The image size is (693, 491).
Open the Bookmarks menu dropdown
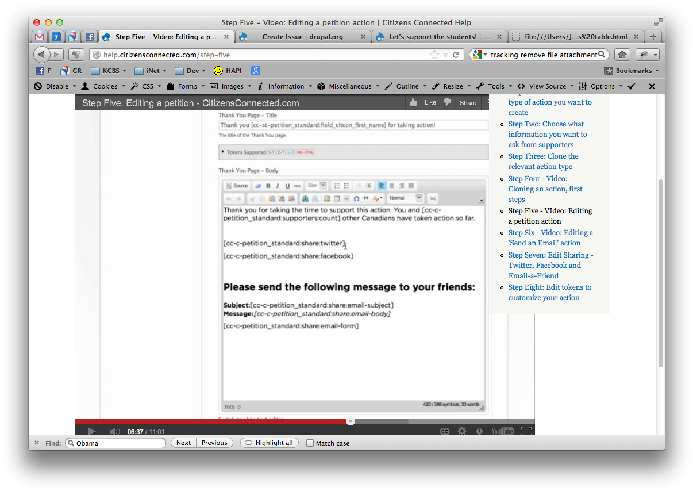pyautogui.click(x=632, y=71)
